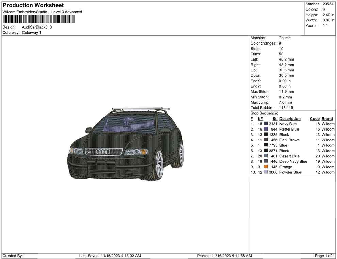The image size is (337, 259).
Task: Select the Desert Blue swatch icon
Action: point(265,156)
